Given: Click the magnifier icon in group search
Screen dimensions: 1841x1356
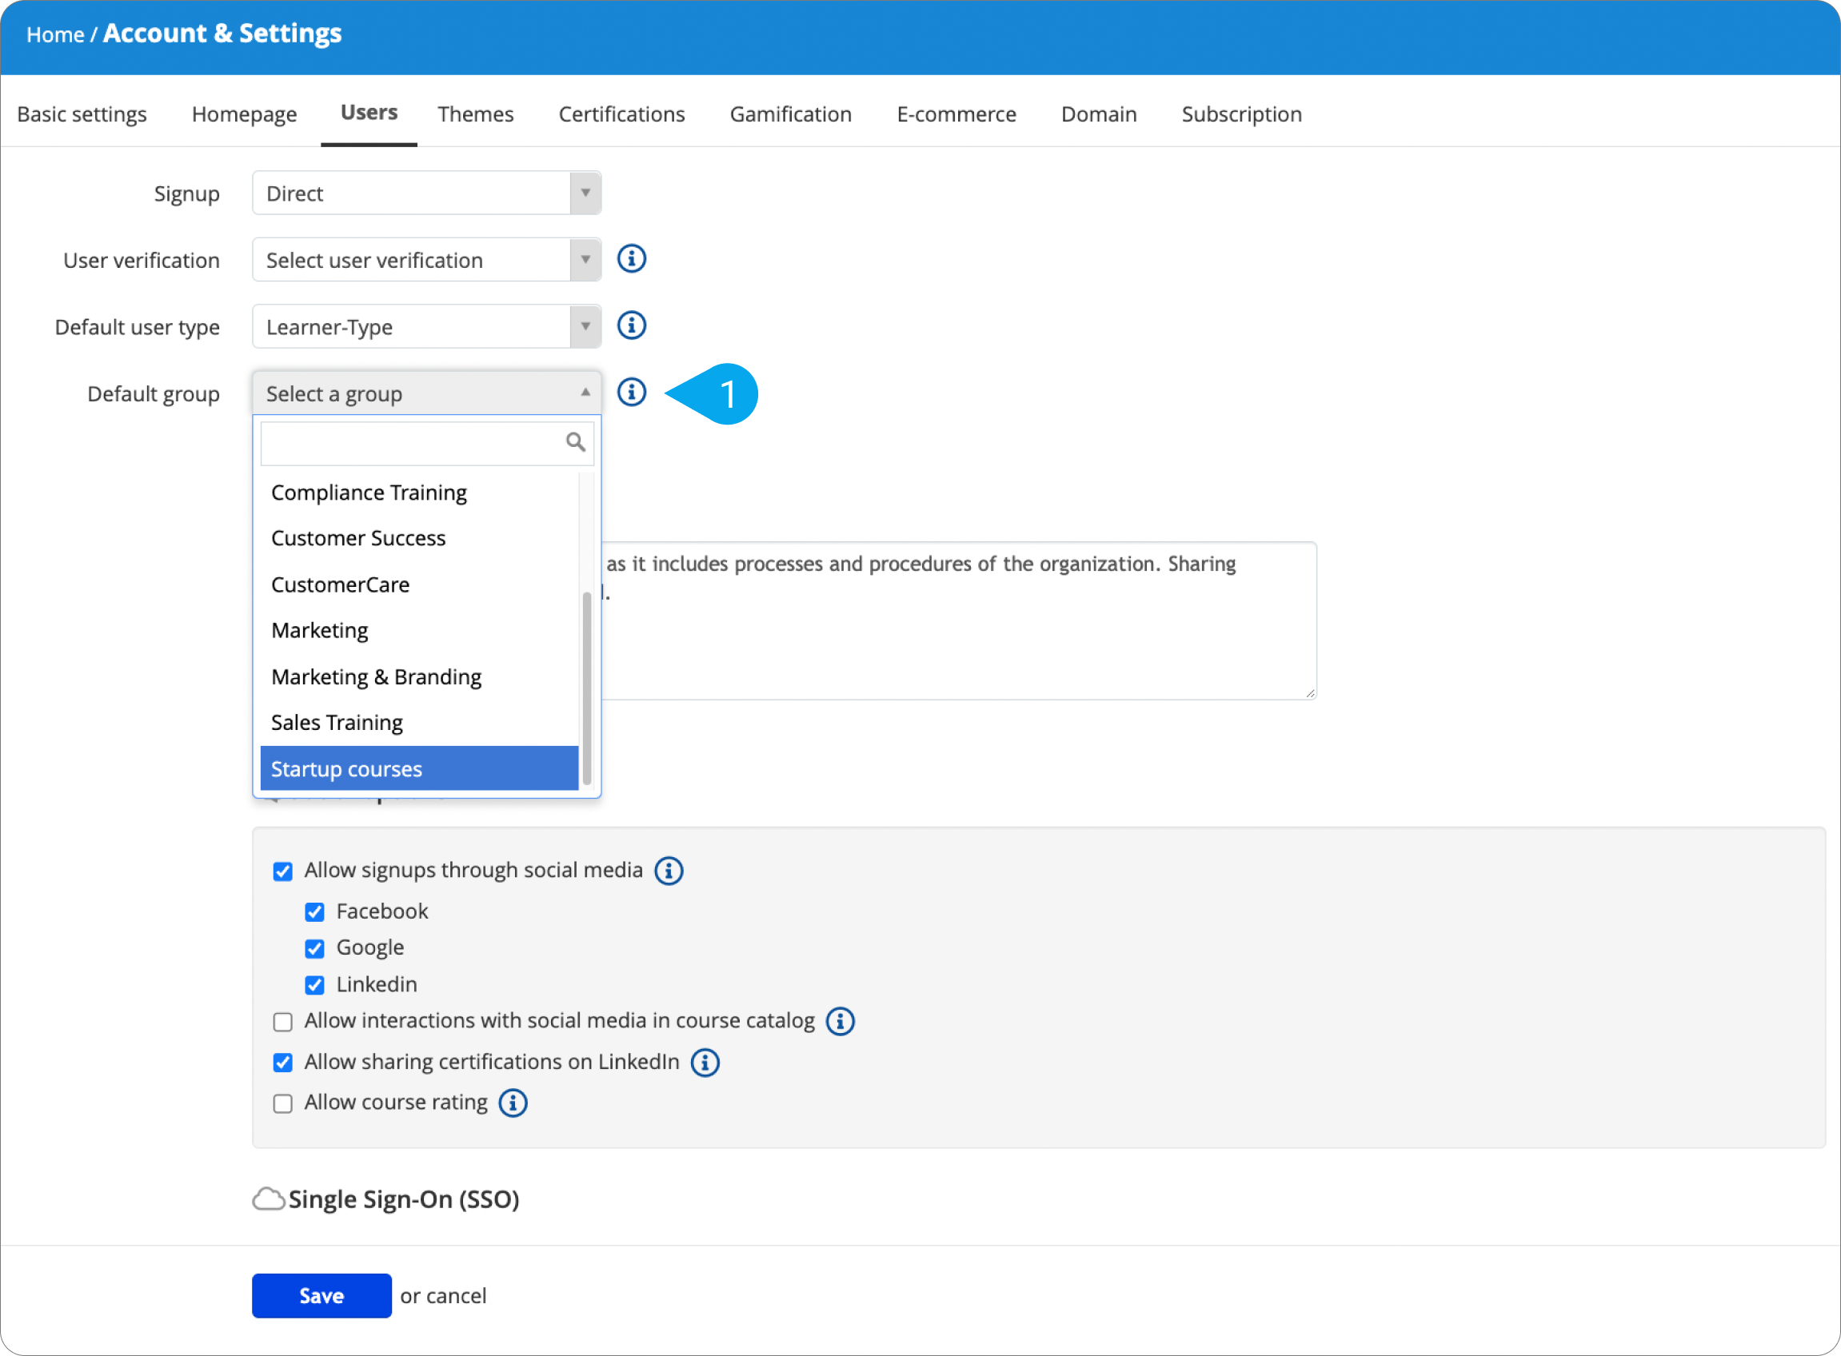Looking at the screenshot, I should 576,442.
